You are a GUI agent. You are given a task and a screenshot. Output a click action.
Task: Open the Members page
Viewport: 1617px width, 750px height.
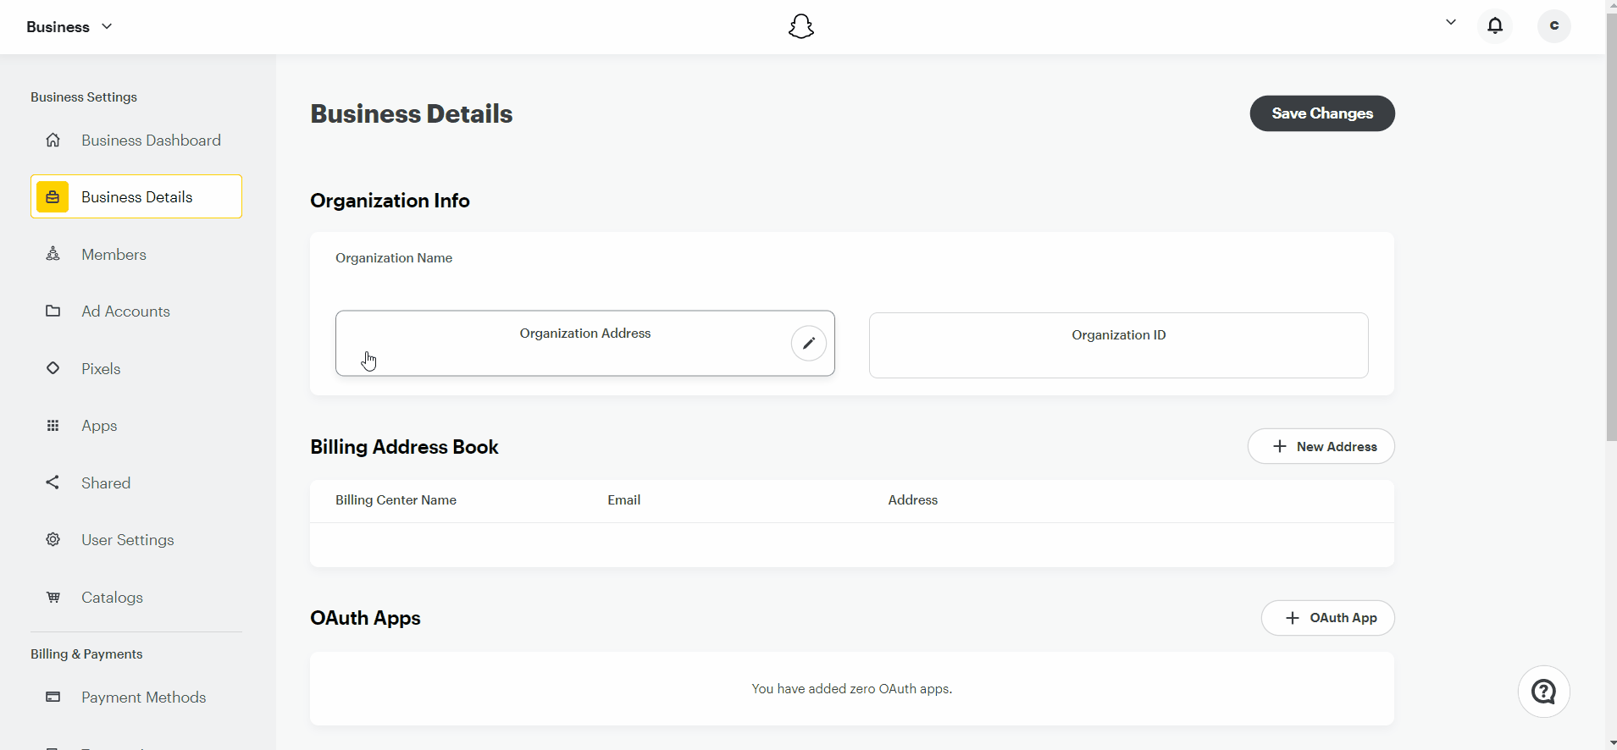click(136, 254)
